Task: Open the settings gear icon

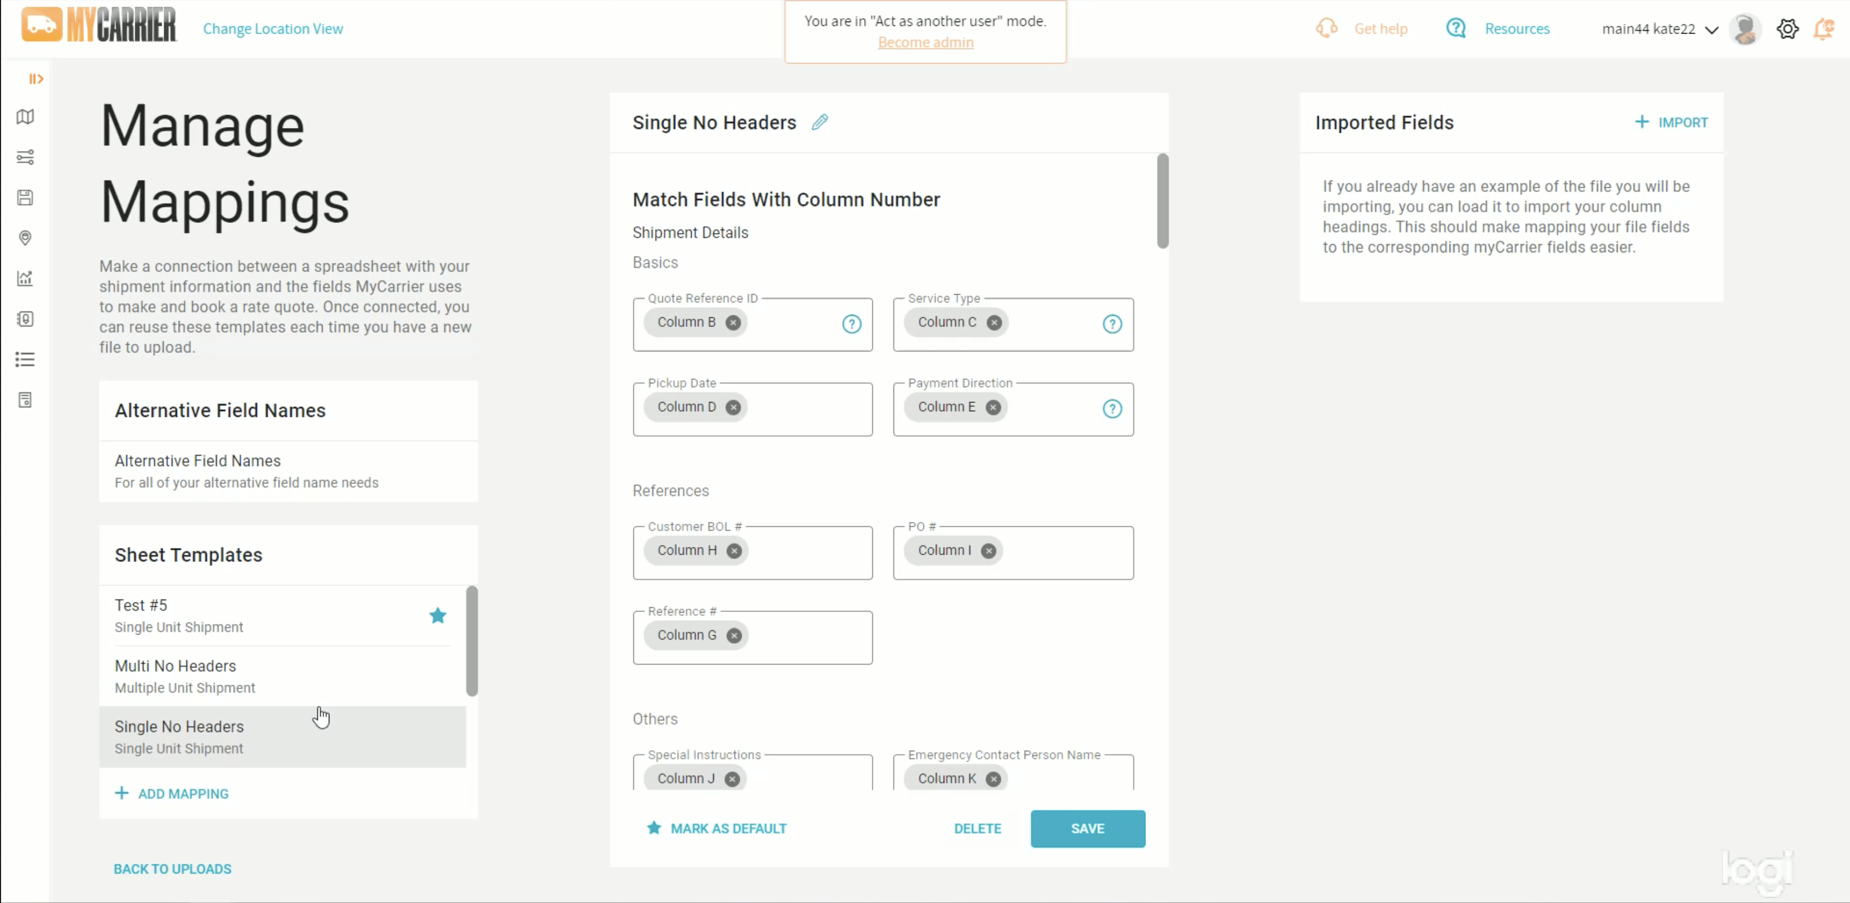Action: point(1787,29)
